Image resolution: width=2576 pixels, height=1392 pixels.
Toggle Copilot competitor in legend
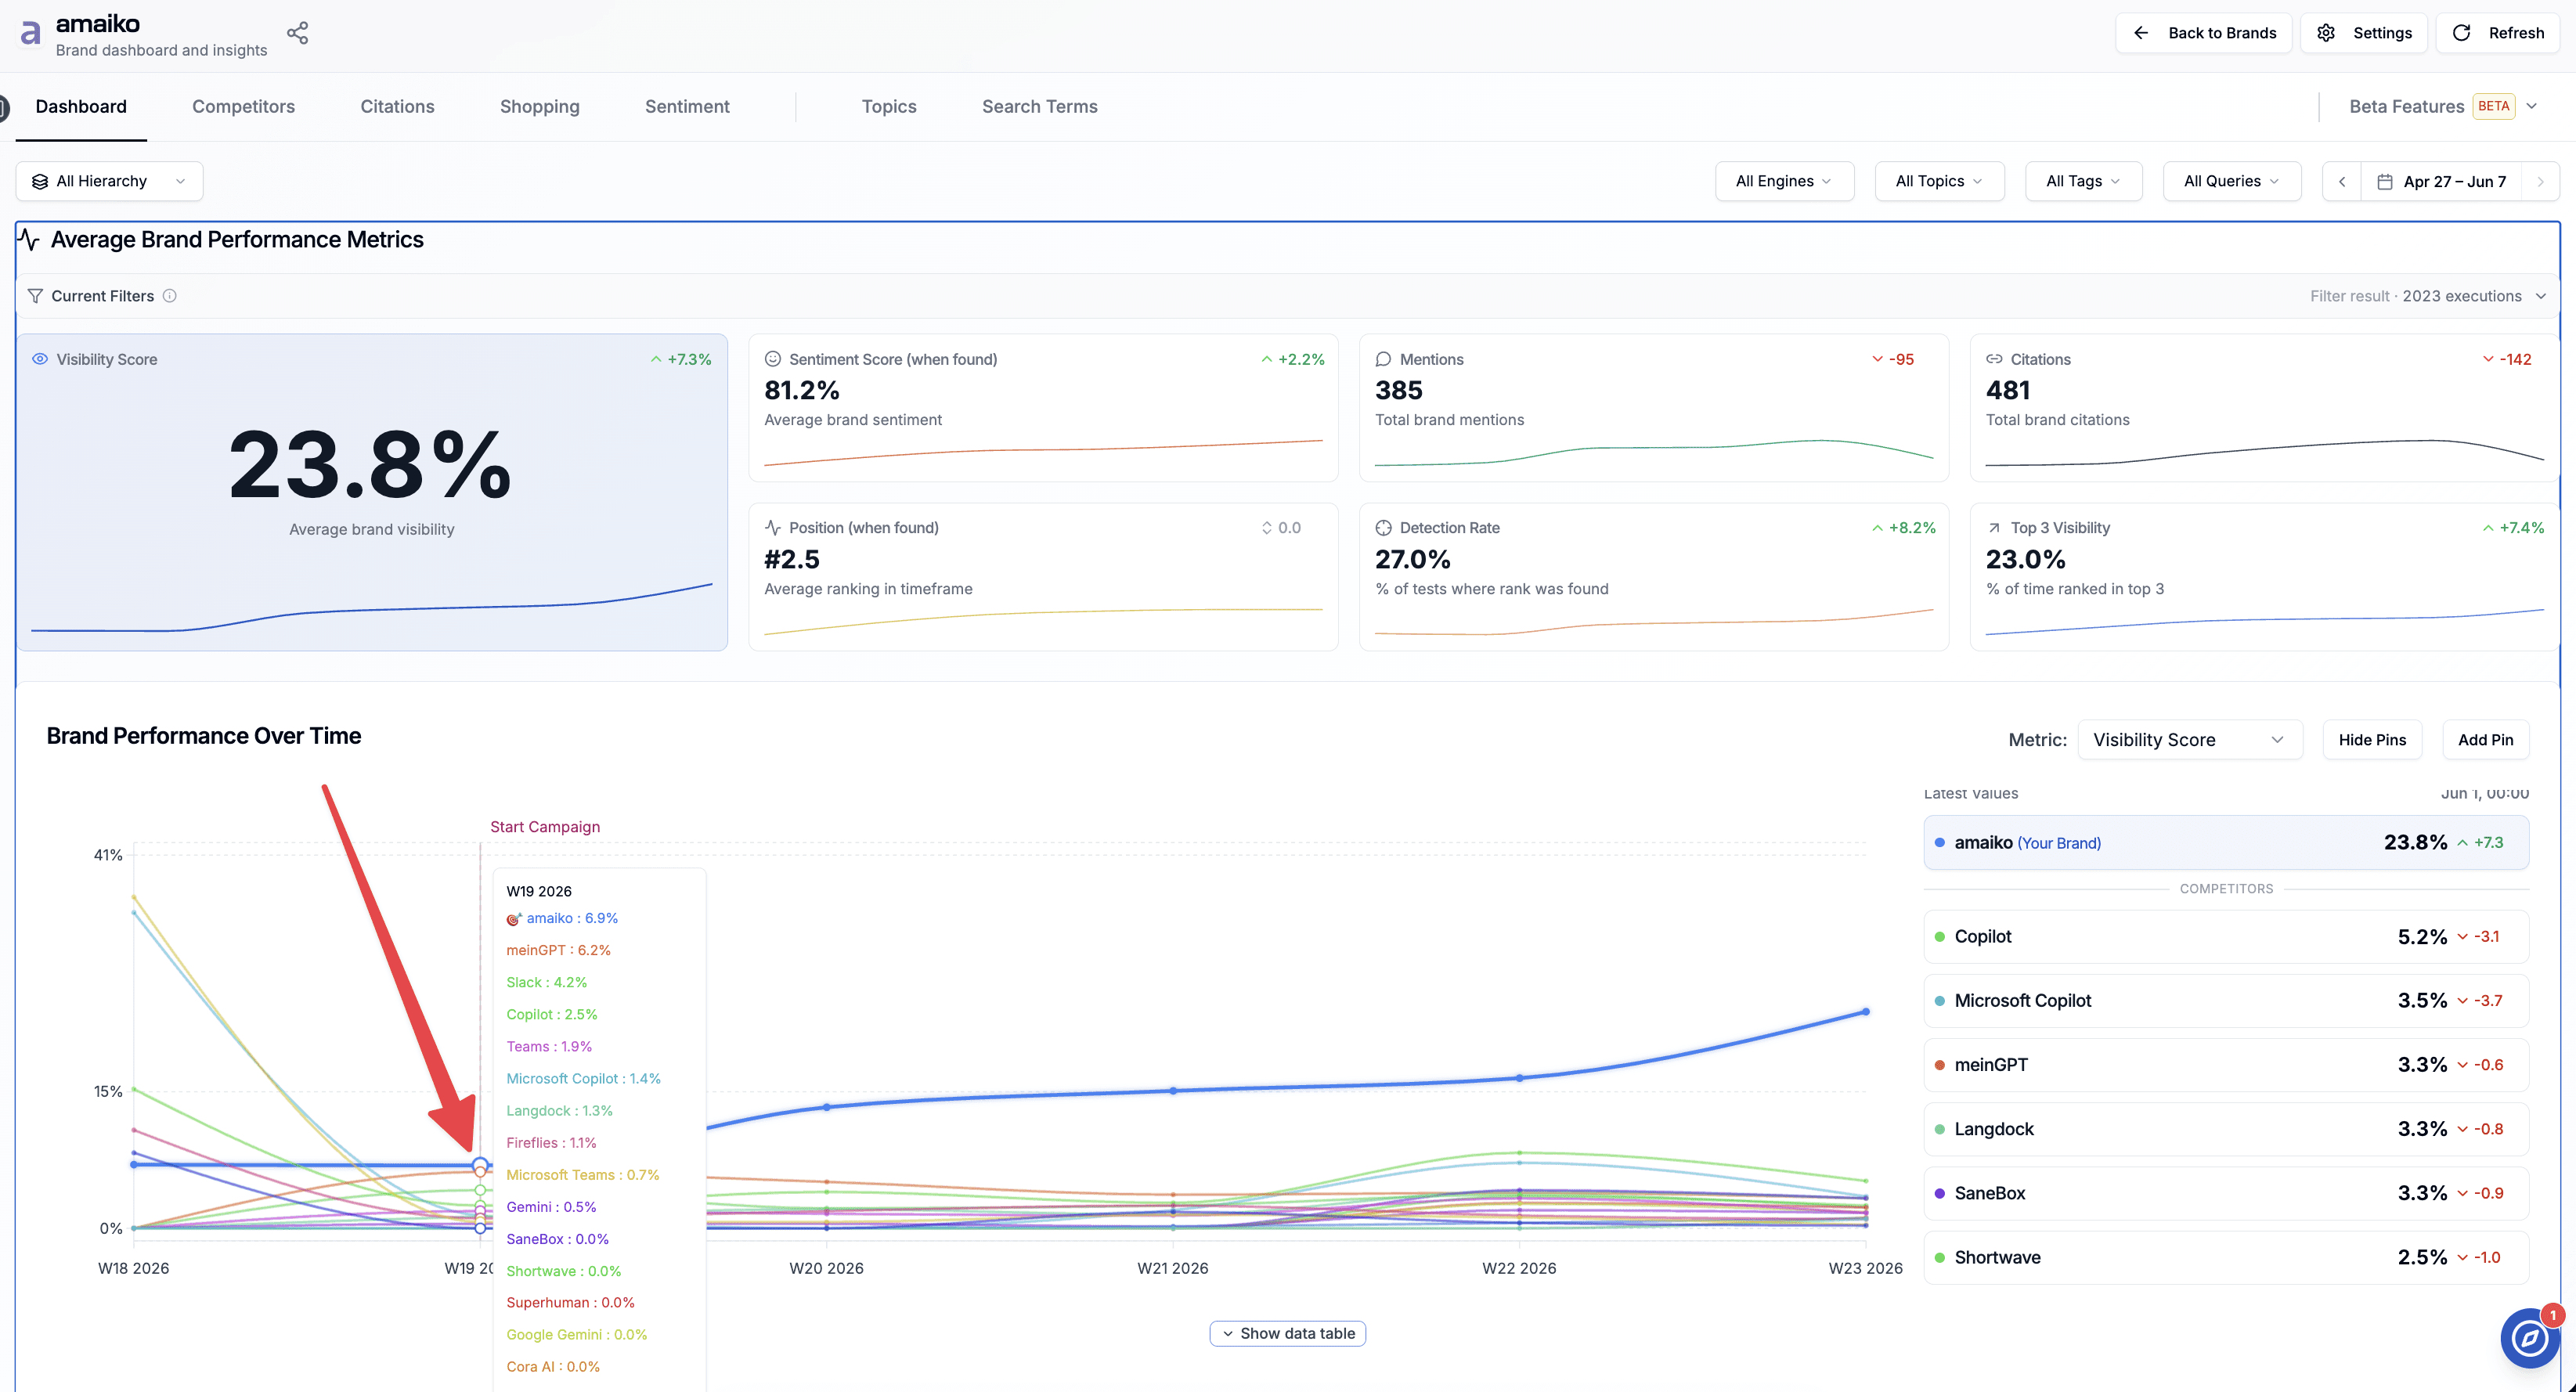pyautogui.click(x=2226, y=937)
